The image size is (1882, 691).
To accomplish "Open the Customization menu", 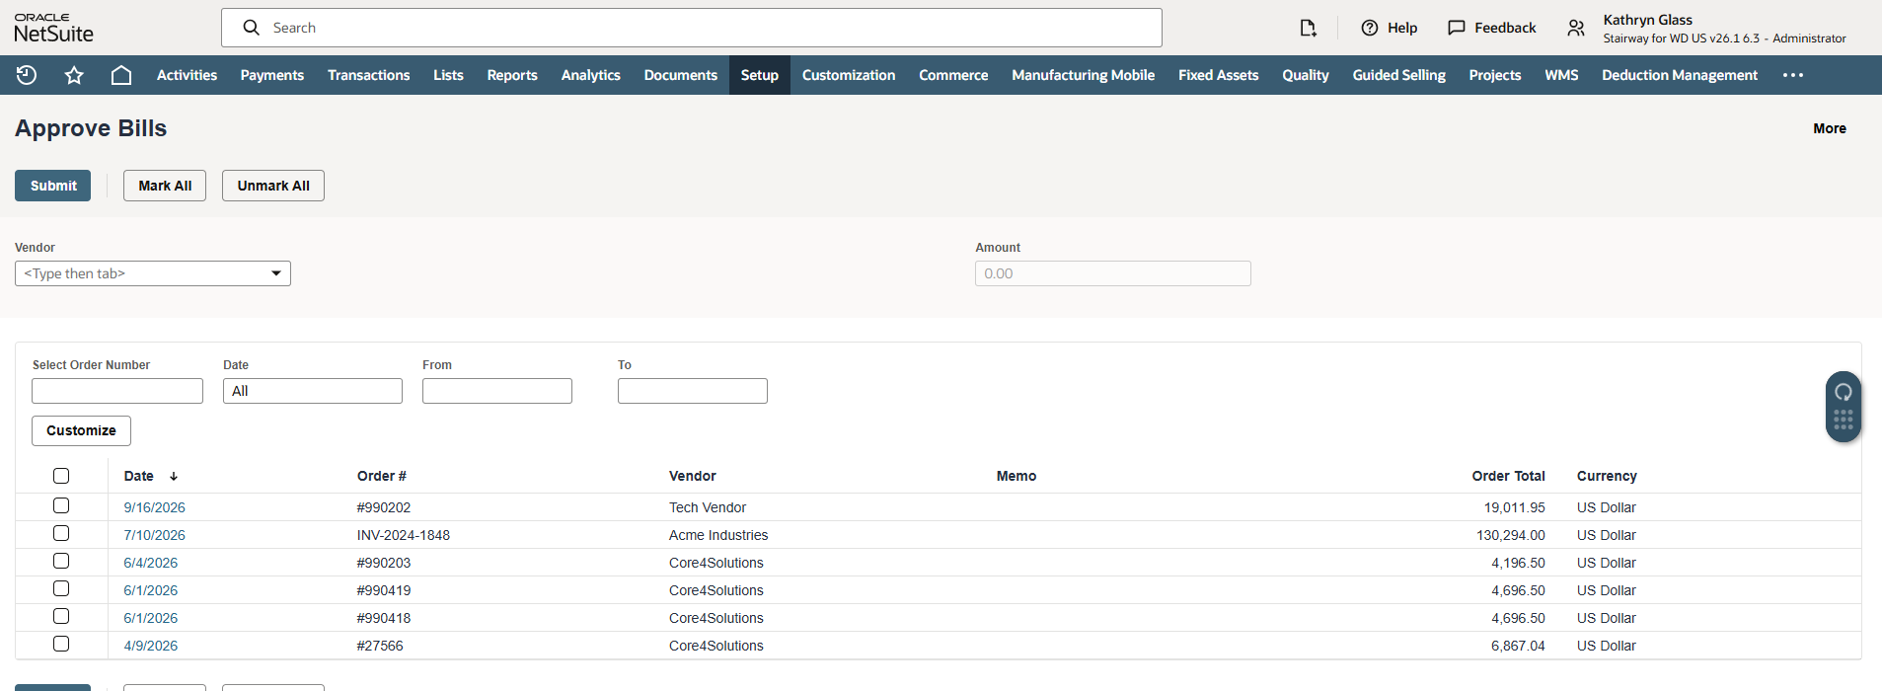I will click(849, 75).
